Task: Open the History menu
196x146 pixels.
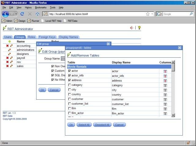Action: click(28, 7)
